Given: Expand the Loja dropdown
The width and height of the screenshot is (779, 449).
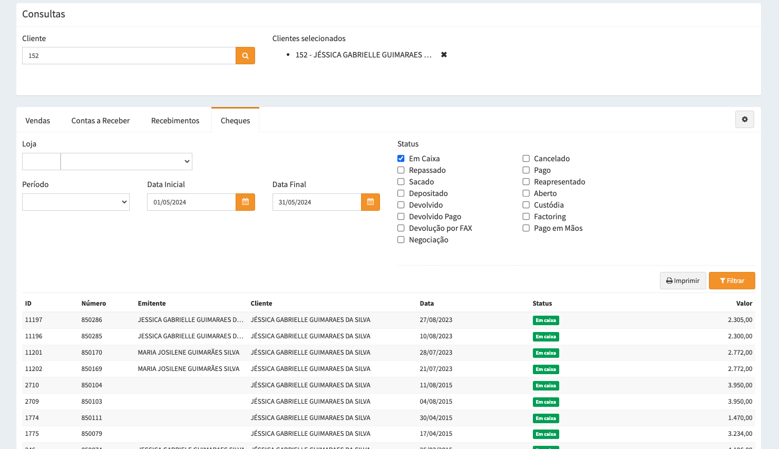Looking at the screenshot, I should pos(126,162).
